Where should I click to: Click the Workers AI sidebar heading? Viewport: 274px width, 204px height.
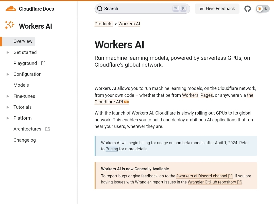click(36, 26)
